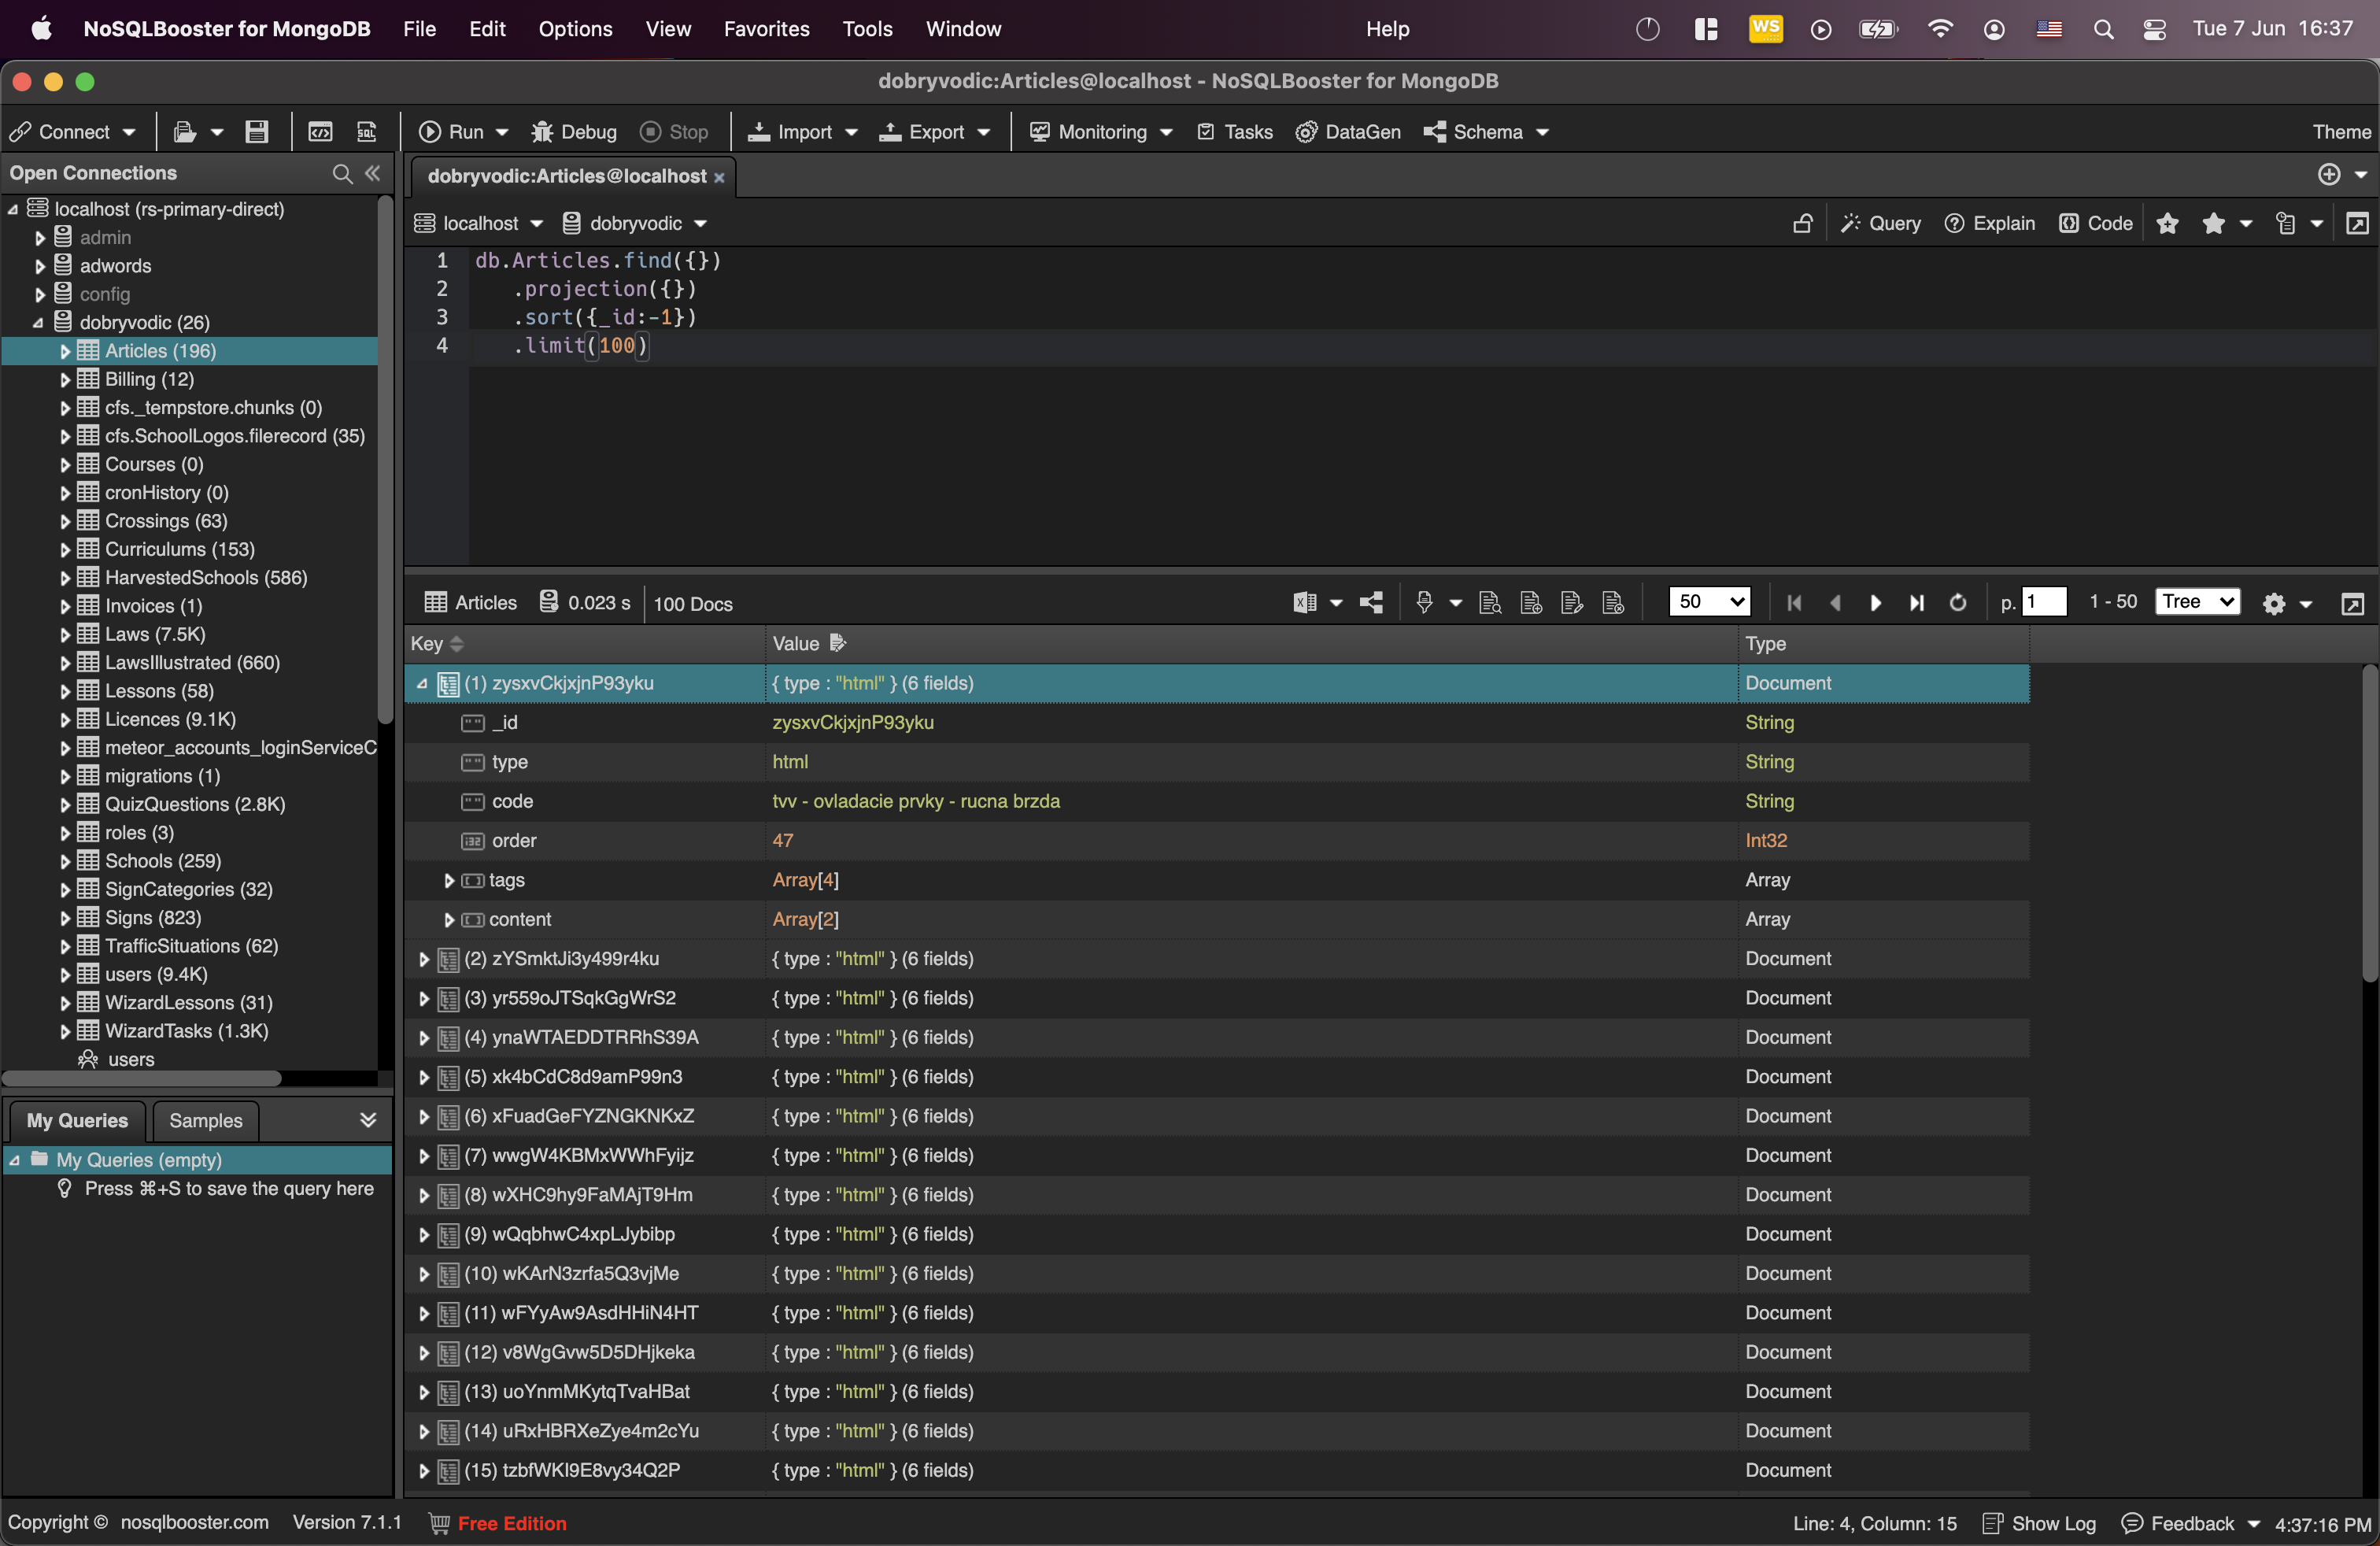The image size is (2380, 1546).
Task: Open the page size 50 dropdown
Action: [x=1709, y=602]
